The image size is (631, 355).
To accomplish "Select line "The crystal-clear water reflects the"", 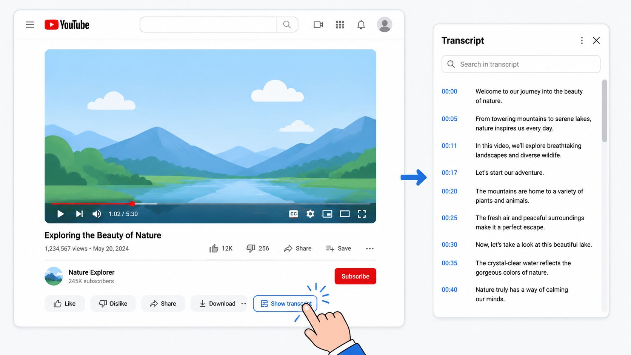I will click(523, 263).
